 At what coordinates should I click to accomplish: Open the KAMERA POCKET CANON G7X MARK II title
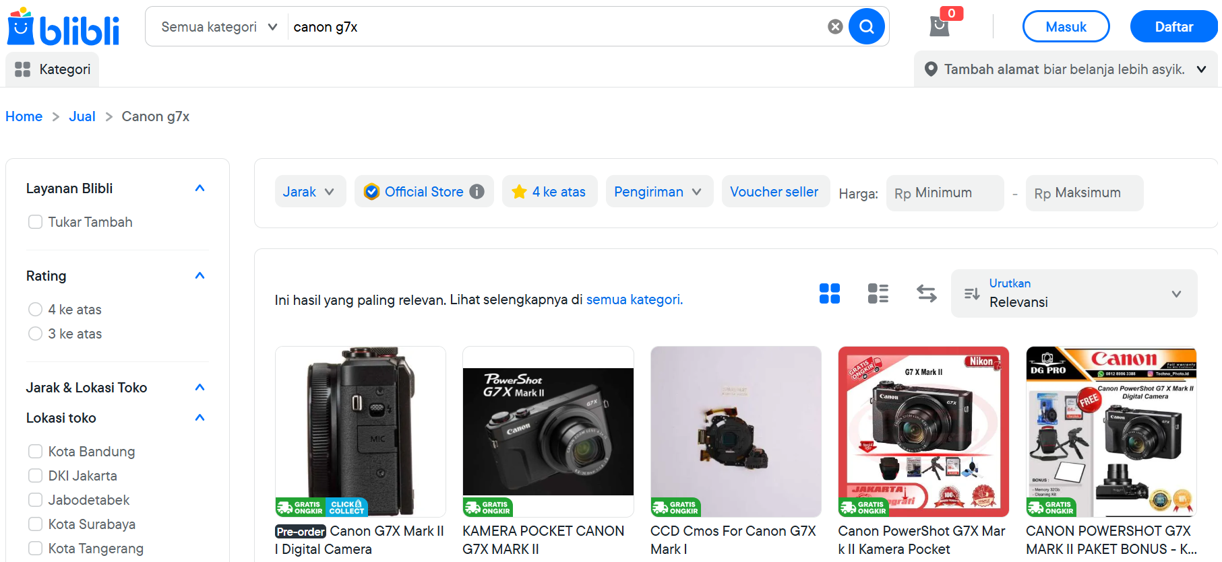(x=543, y=540)
